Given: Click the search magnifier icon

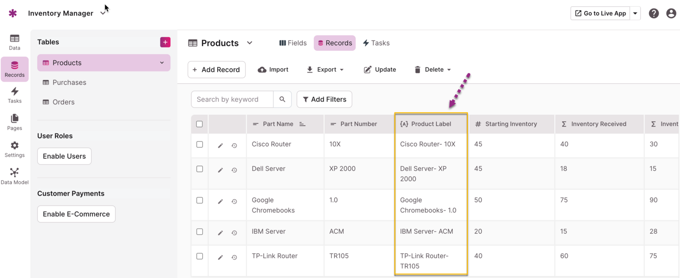Looking at the screenshot, I should click(282, 99).
